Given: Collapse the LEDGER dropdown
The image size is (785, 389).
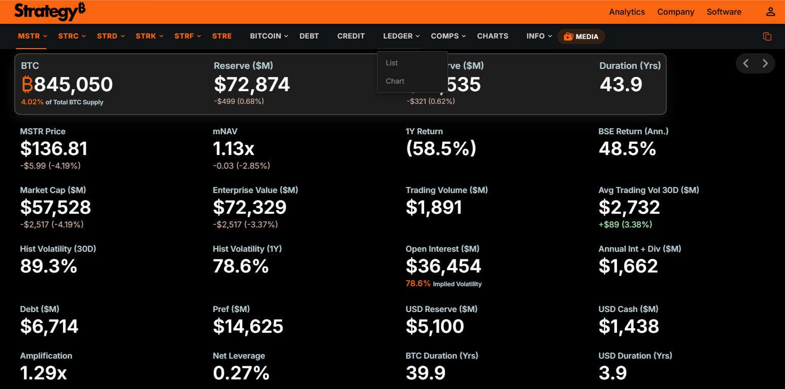Looking at the screenshot, I should (x=401, y=36).
